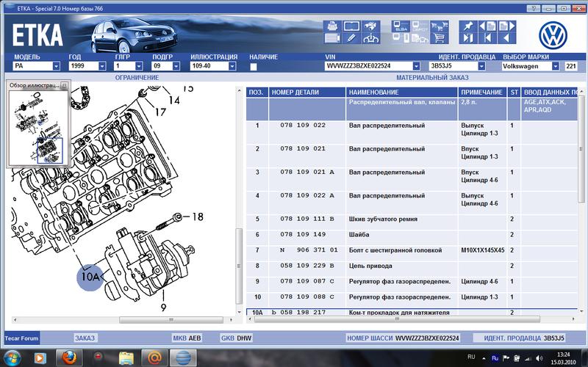Select part number 078 109 021 A
Screen dimensions: 588x367
(306, 172)
